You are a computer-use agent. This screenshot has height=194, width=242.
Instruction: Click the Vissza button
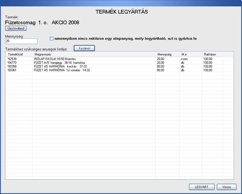[x=226, y=187]
